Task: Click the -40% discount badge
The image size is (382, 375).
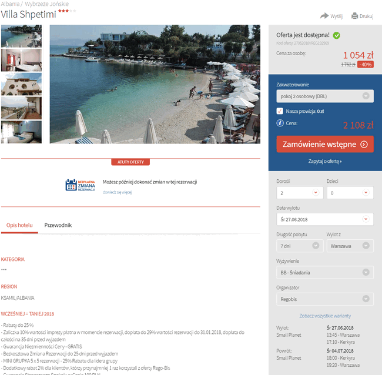Action: pos(366,65)
